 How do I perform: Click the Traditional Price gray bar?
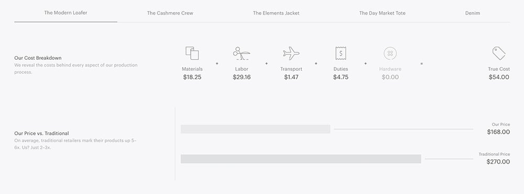(x=301, y=159)
